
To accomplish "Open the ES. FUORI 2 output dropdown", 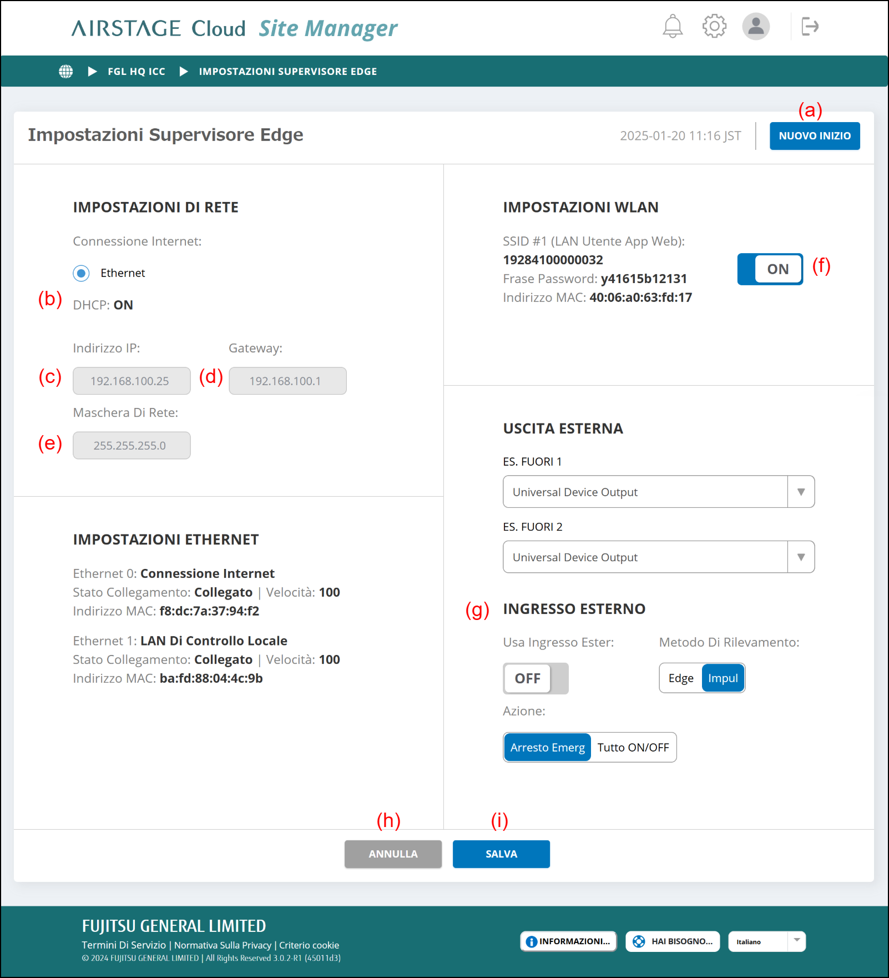I will click(x=801, y=557).
